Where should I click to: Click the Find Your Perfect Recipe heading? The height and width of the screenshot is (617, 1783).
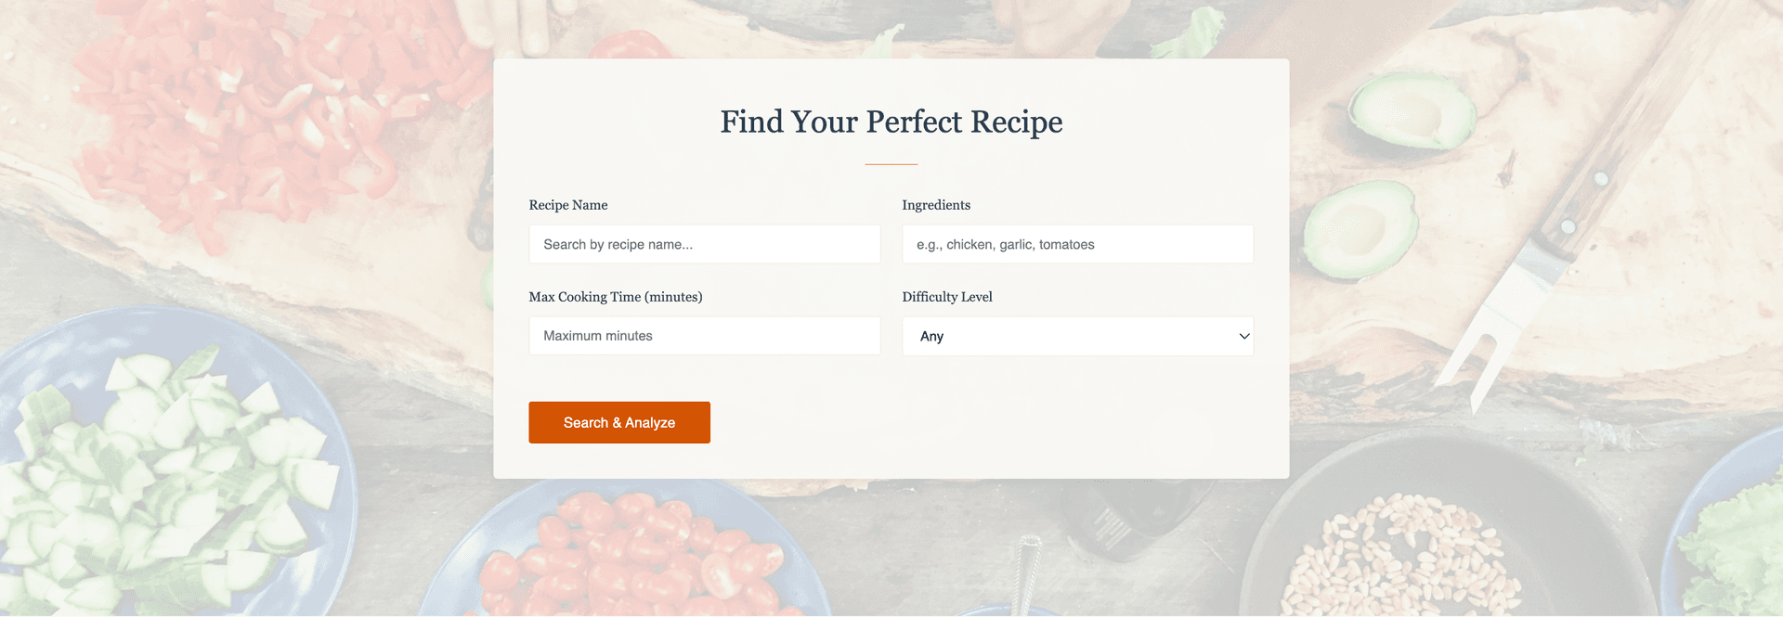point(891,122)
